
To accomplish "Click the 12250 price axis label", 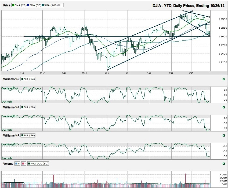I will [223, 62].
